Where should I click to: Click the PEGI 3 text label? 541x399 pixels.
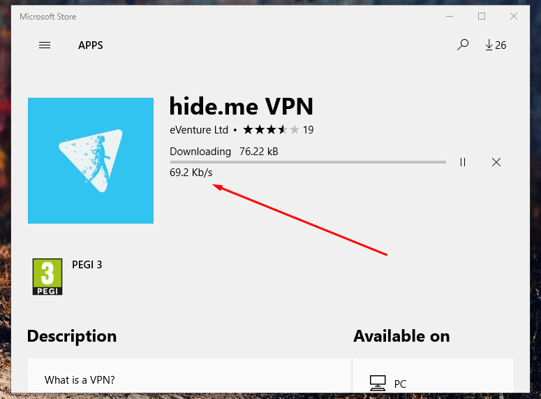coord(87,265)
